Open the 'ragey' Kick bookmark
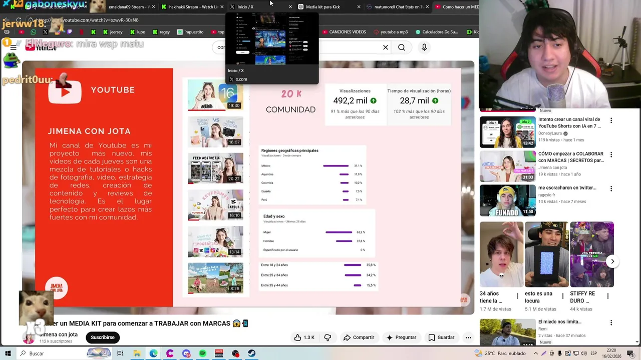 pos(161,32)
